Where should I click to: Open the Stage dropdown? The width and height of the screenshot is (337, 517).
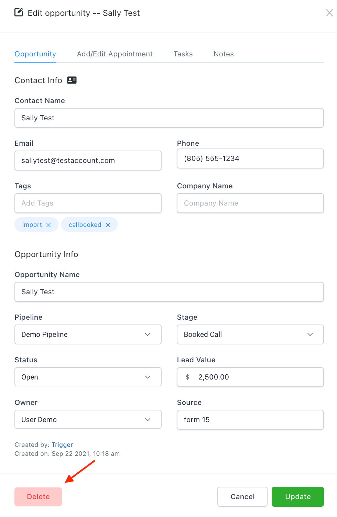[x=250, y=334]
